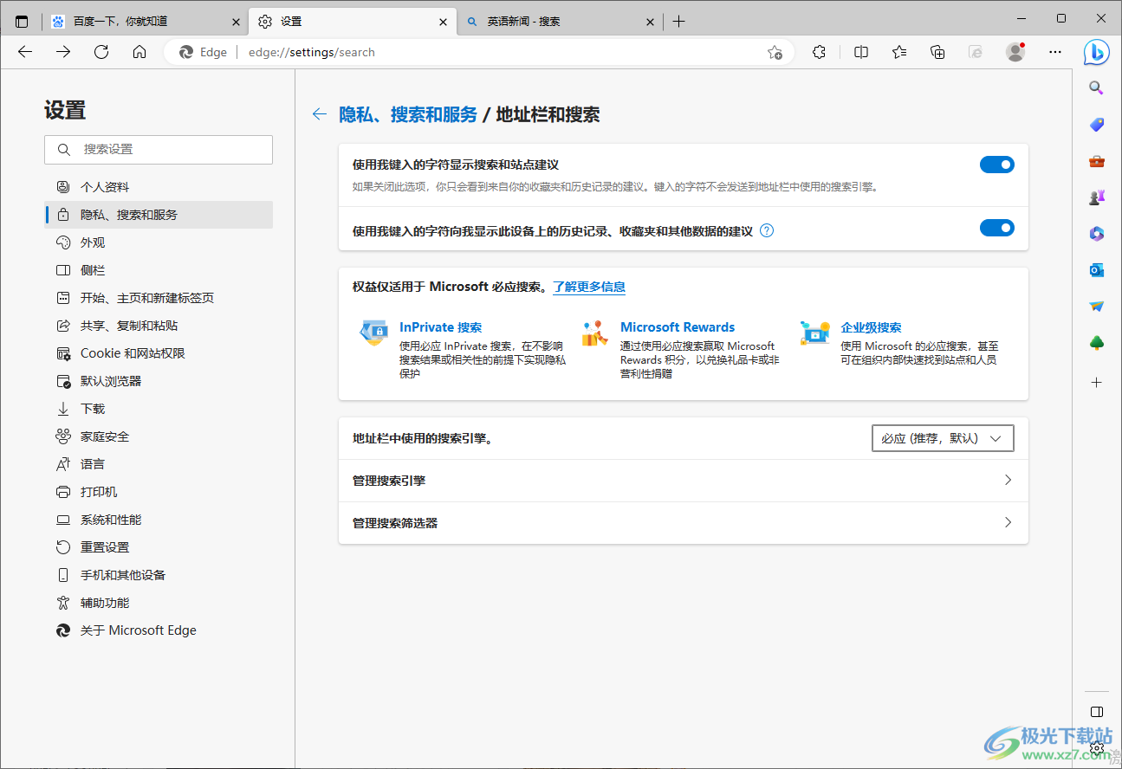Open the Games chess sidebar icon
The image size is (1122, 769).
coord(1096,197)
